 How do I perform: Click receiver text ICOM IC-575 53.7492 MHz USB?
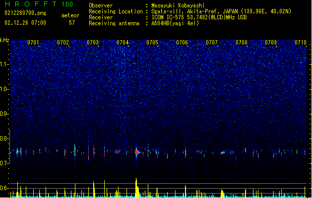[199, 17]
